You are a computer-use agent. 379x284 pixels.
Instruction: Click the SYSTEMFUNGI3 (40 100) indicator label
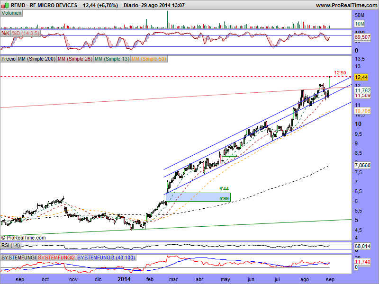coord(106,257)
